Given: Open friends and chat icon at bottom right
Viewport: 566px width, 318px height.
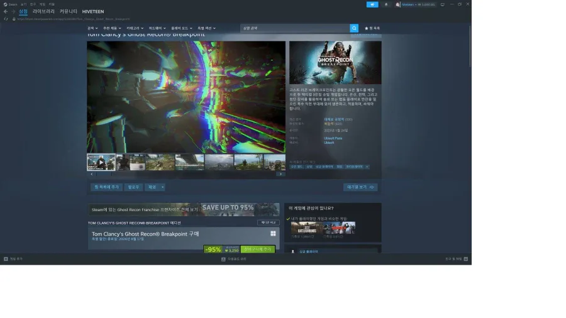Looking at the screenshot, I should tap(465, 259).
